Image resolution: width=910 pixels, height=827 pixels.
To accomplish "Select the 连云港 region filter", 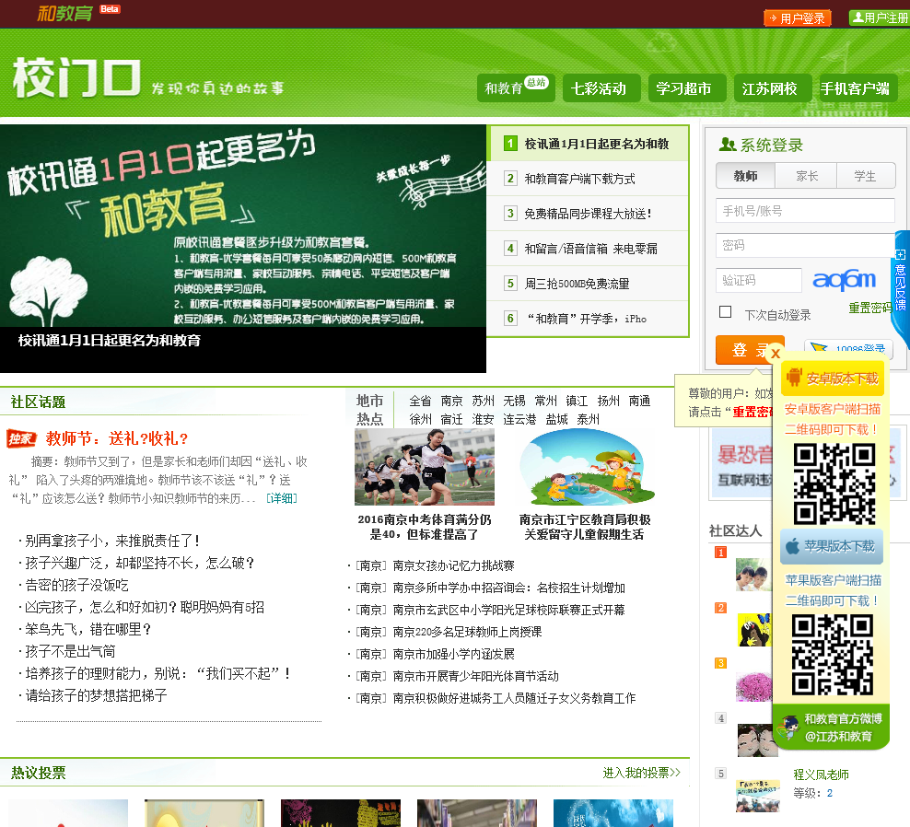I will [519, 420].
